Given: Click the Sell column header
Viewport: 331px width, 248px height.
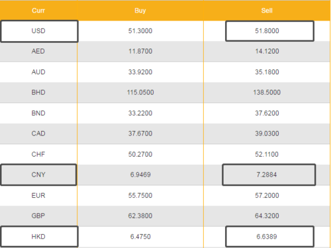Looking at the screenshot, I should 267,11.
